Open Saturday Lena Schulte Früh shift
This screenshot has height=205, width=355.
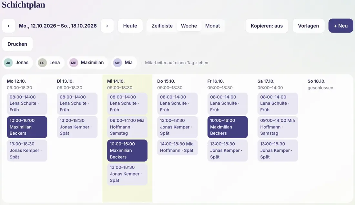[x=278, y=104]
